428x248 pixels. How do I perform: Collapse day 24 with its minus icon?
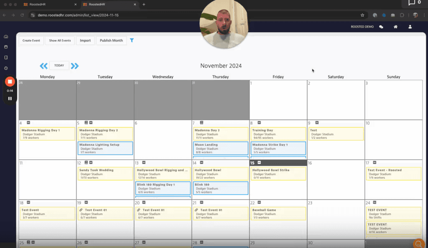pyautogui.click(x=374, y=202)
